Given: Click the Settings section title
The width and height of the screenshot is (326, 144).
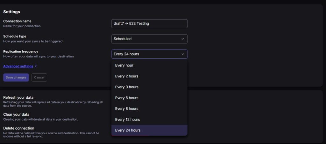Looking at the screenshot, I should (11, 12).
